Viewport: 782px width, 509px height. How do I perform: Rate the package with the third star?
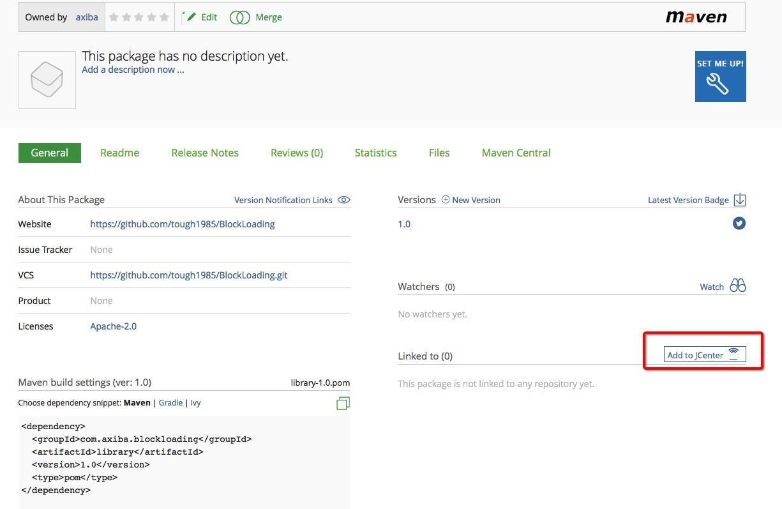(x=139, y=17)
